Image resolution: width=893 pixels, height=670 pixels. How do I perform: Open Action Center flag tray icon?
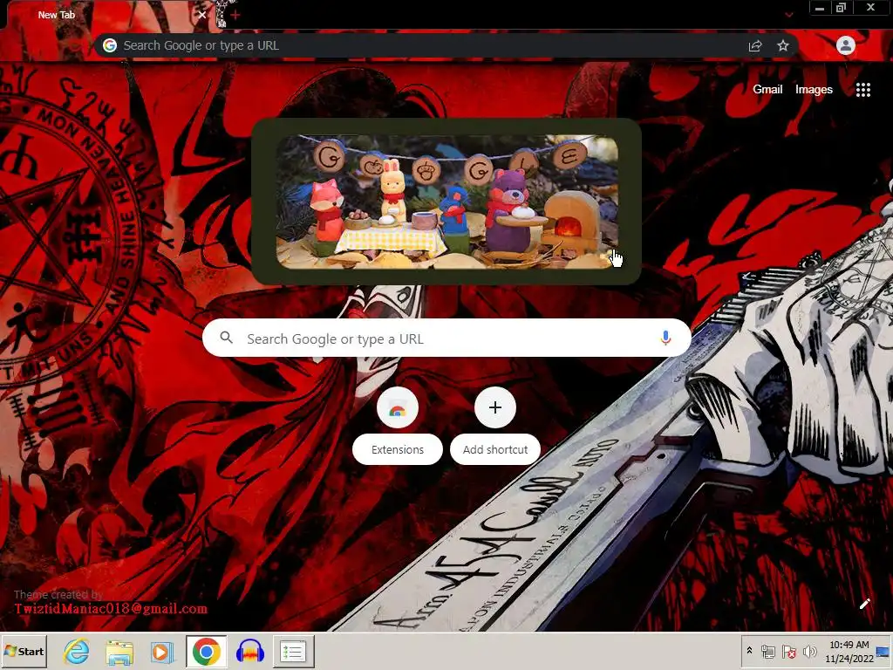coord(788,652)
